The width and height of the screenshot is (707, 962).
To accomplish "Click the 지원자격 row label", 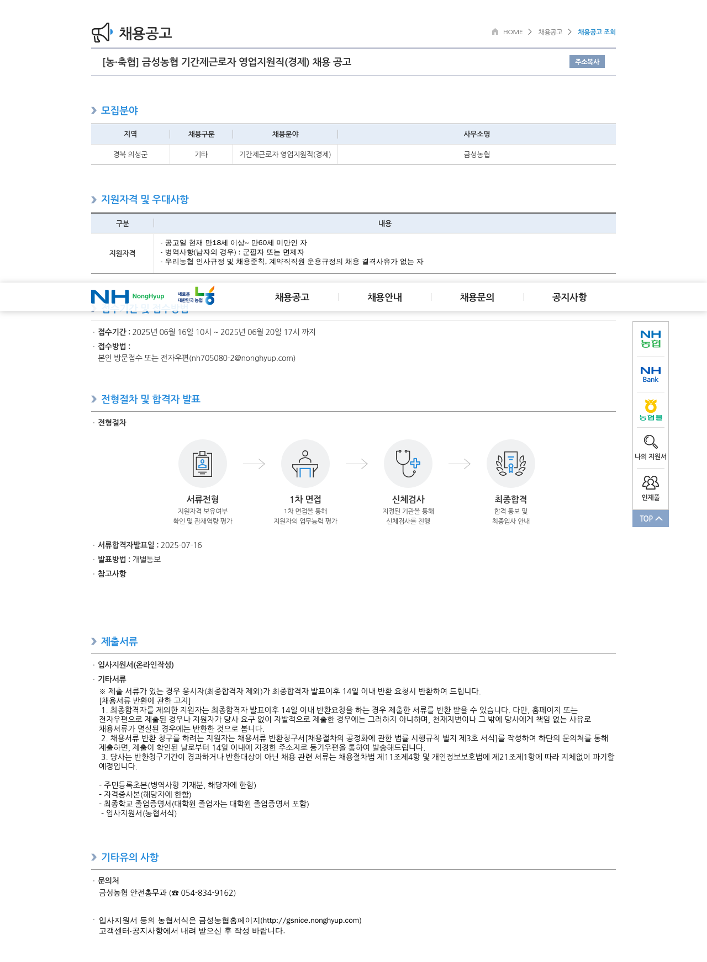I will [122, 253].
